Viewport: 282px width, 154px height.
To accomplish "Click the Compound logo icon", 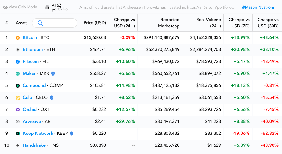I will pos(18,86).
